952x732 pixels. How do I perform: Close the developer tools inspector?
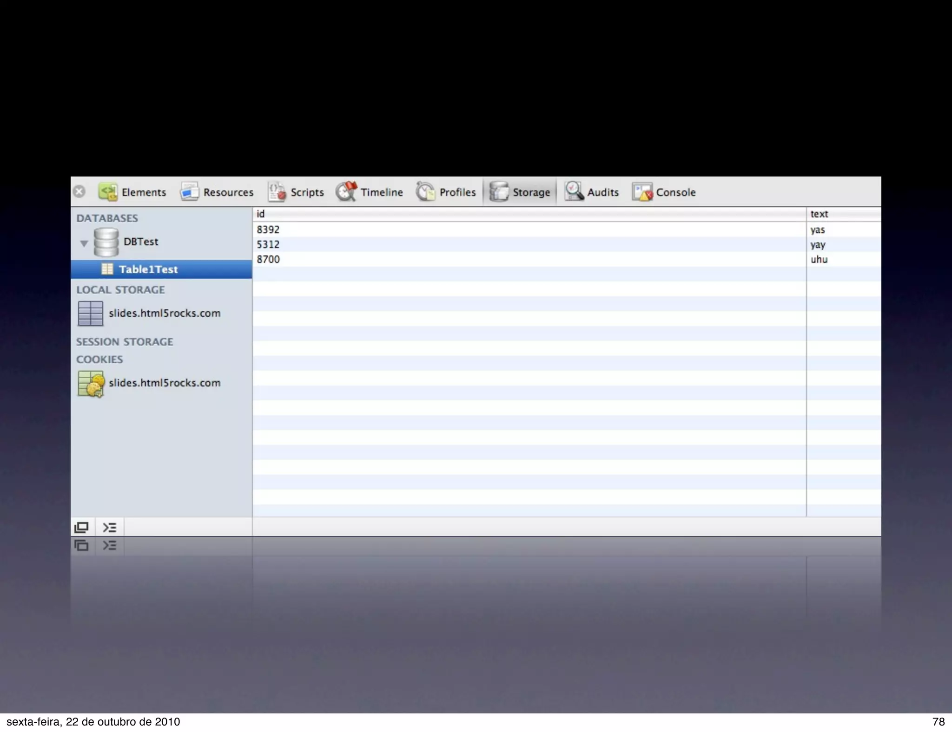[79, 191]
